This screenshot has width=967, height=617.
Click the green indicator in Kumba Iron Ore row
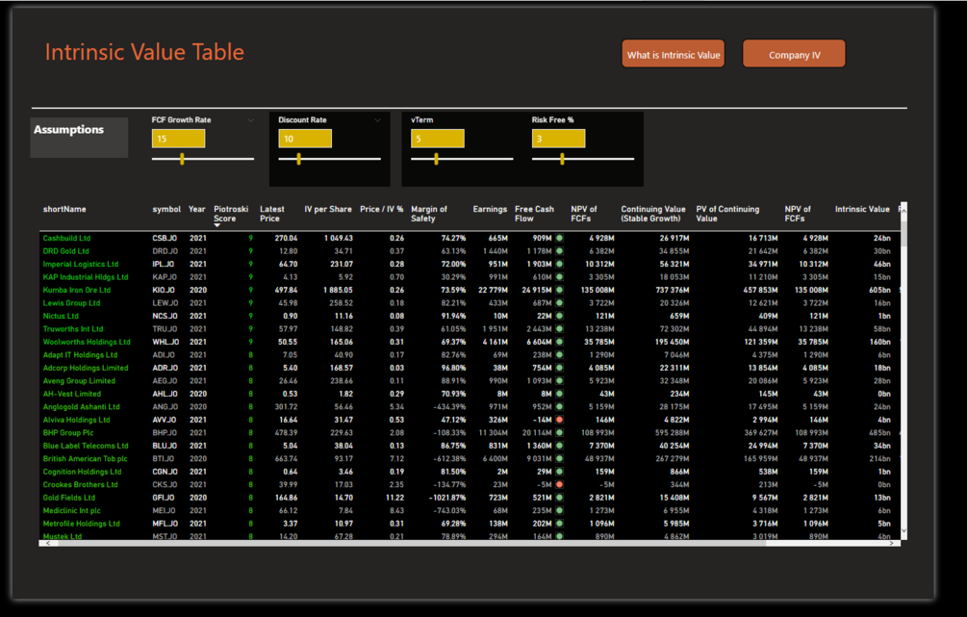pos(559,290)
